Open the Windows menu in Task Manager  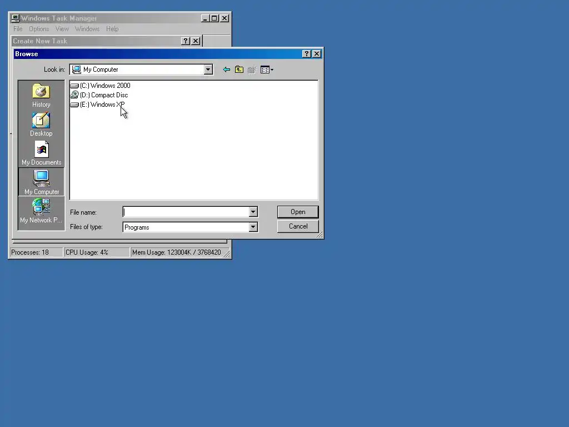pos(87,29)
